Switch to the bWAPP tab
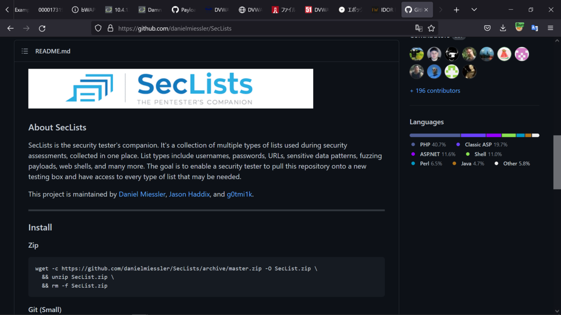The width and height of the screenshot is (561, 315). [x=84, y=10]
